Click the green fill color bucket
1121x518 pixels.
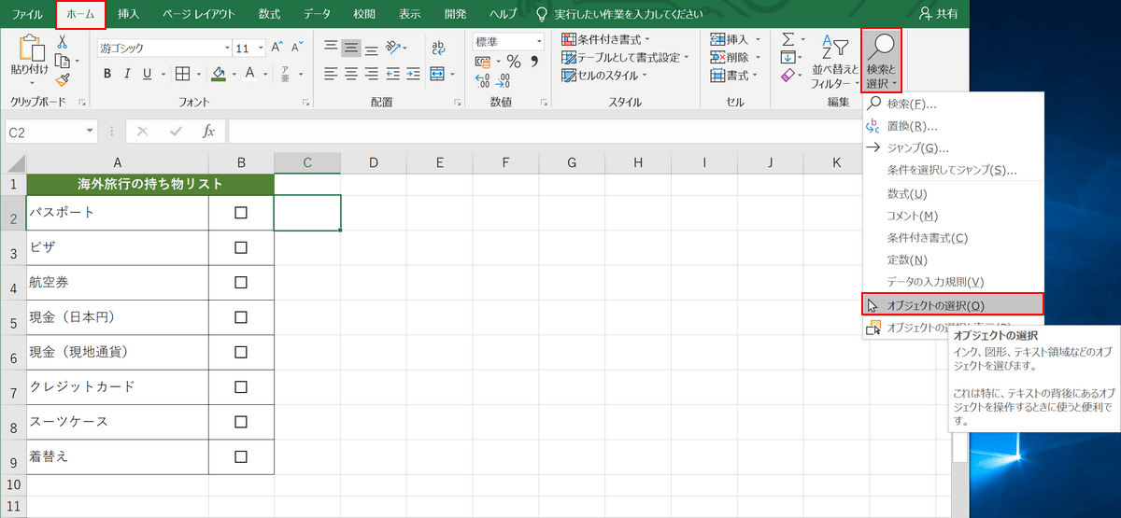pyautogui.click(x=219, y=74)
